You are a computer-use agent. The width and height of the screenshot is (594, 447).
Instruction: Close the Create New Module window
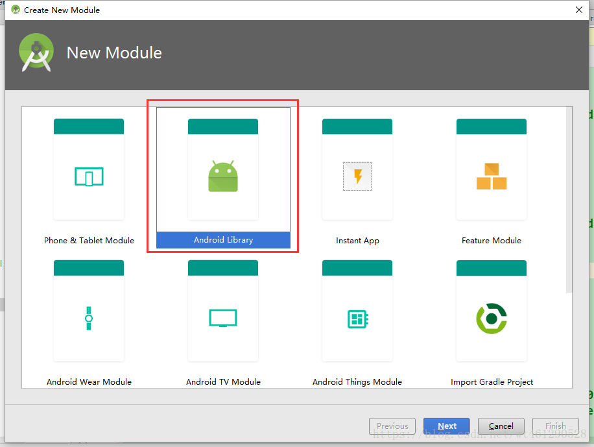tap(579, 10)
